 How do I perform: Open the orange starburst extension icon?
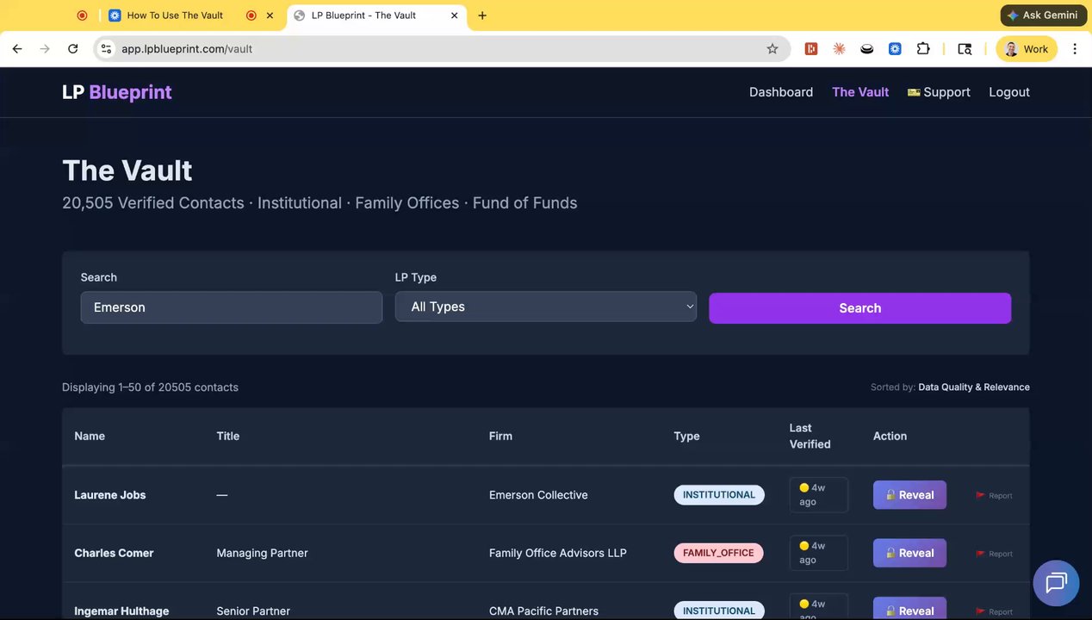pos(839,49)
